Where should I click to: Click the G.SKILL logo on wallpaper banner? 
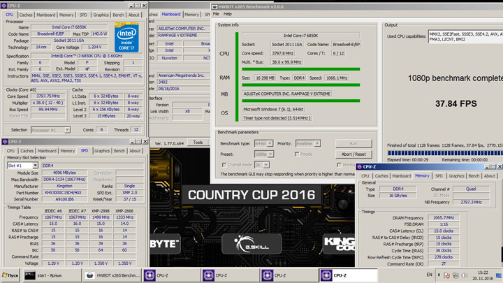251,244
